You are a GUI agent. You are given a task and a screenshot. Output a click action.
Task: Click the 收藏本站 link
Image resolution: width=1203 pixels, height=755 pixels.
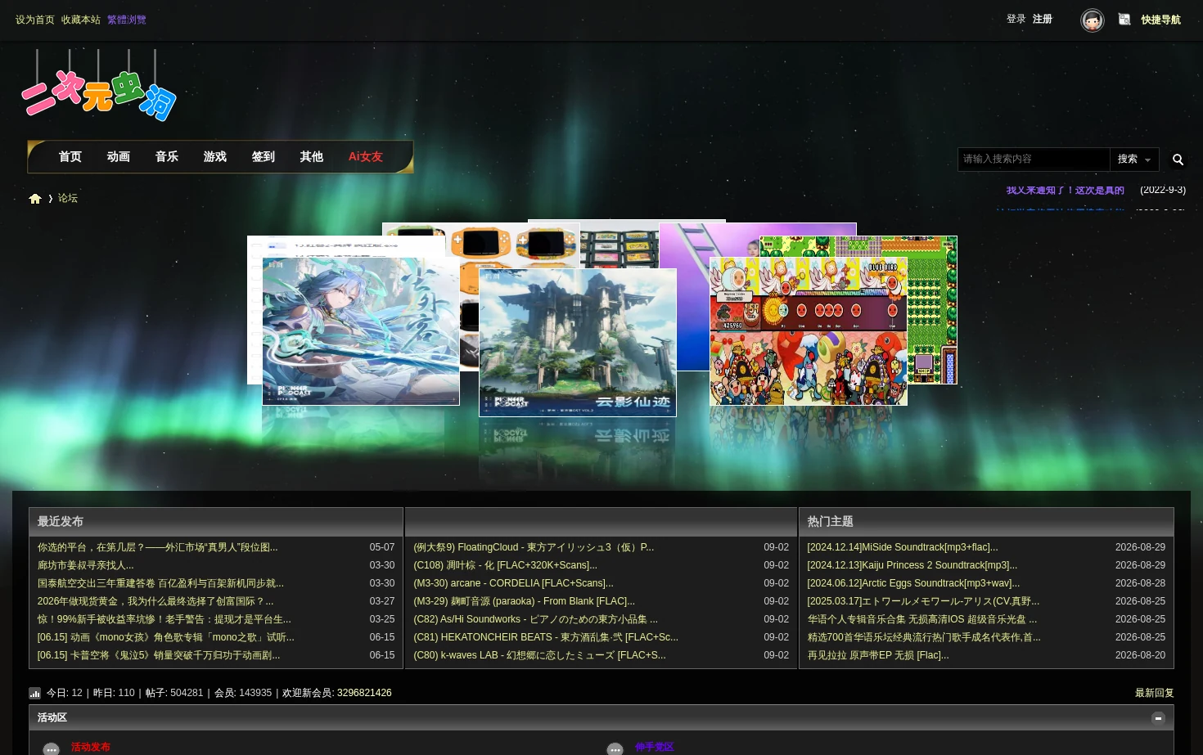[x=81, y=20]
